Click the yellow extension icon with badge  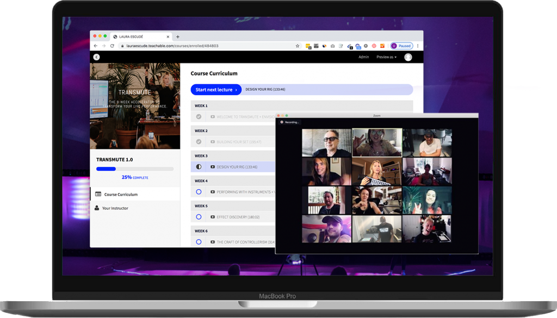(308, 46)
